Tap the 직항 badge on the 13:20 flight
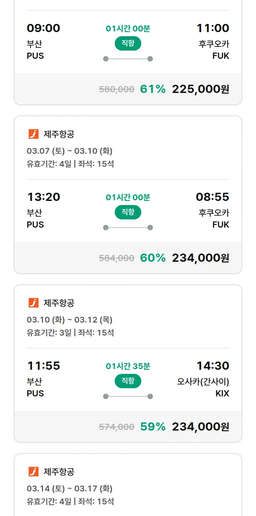Image resolution: width=256 pixels, height=516 pixels. click(x=128, y=212)
